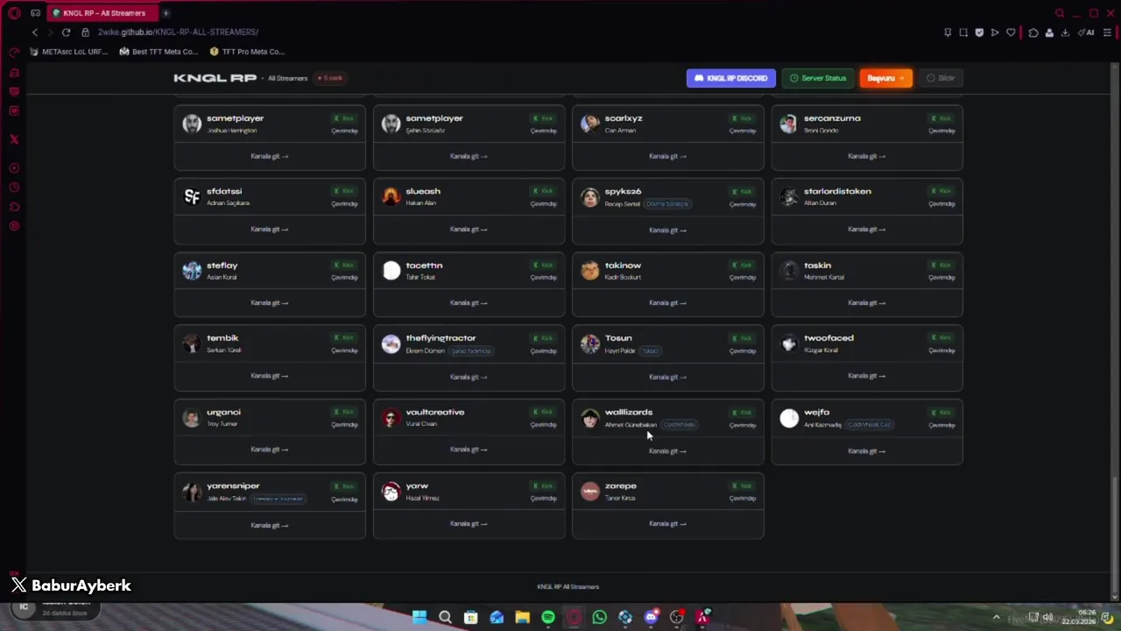Click Kanala git on sfdatssi card
Screen dimensions: 1121x631
pyautogui.click(x=270, y=229)
